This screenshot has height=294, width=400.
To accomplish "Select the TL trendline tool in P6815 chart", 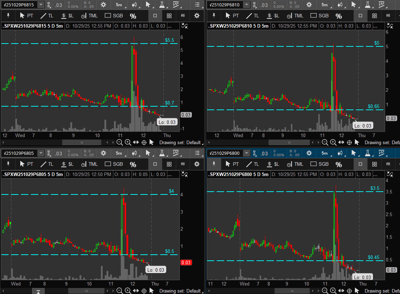I will tap(47, 16).
